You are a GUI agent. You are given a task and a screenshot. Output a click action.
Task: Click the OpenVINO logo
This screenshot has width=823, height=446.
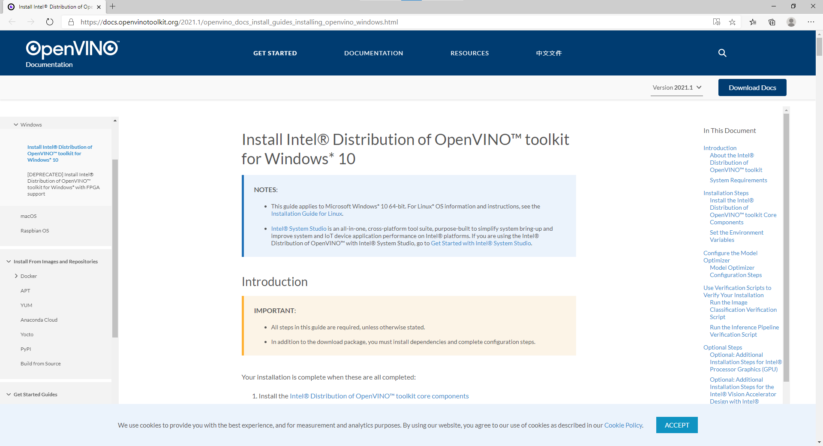[72, 49]
